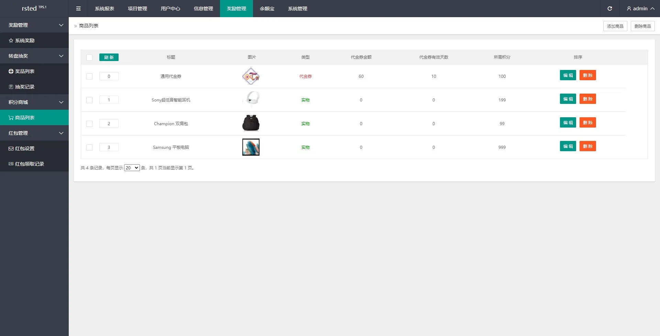Click the Champion 双肩包 product thumbnail
This screenshot has width=660, height=336.
251,123
